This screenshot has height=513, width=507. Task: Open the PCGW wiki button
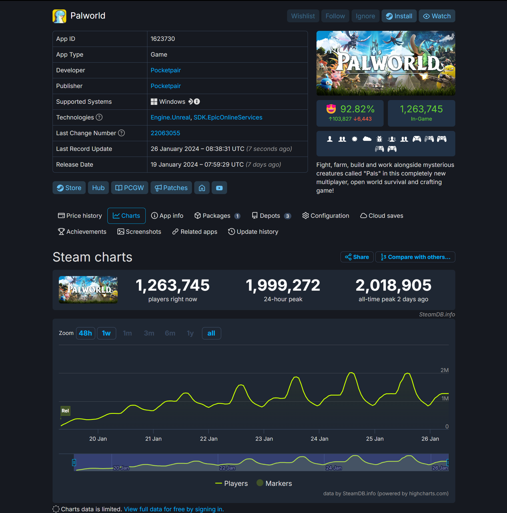pyautogui.click(x=130, y=188)
